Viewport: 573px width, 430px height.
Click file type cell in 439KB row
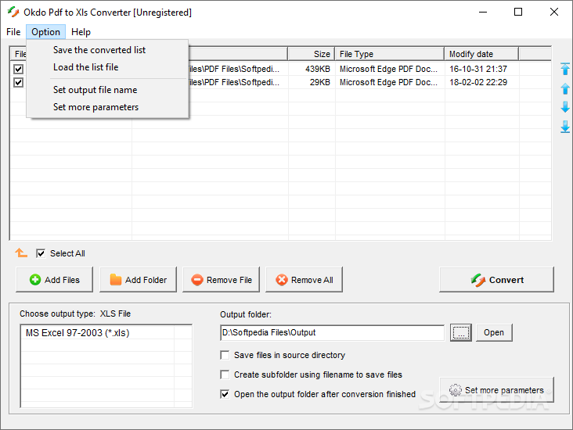[390, 69]
